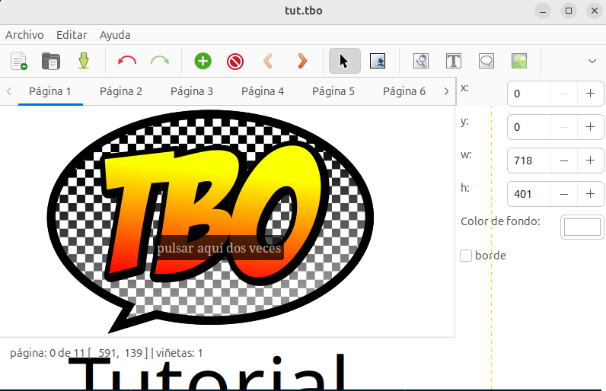
Task: Save the comic with the green arrow icon
Action: coord(84,61)
